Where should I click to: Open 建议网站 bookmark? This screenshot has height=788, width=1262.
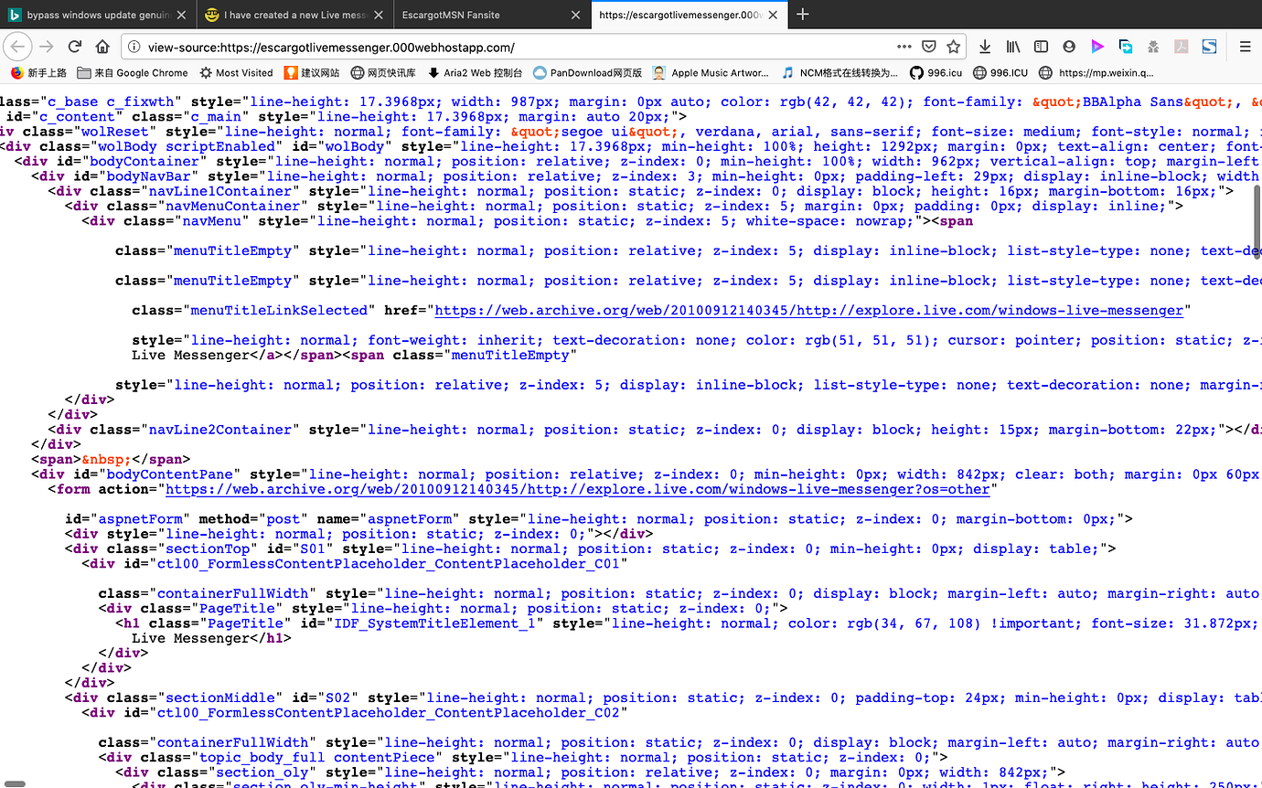tap(312, 73)
